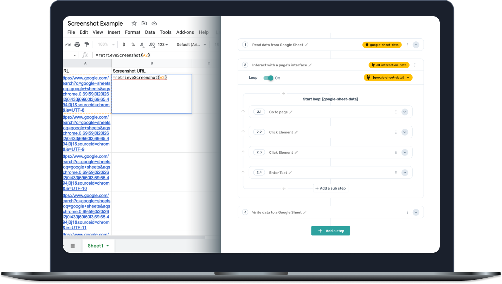Viewport: 502px width, 284px height.
Task: Click Add a sub step
Action: (330, 189)
